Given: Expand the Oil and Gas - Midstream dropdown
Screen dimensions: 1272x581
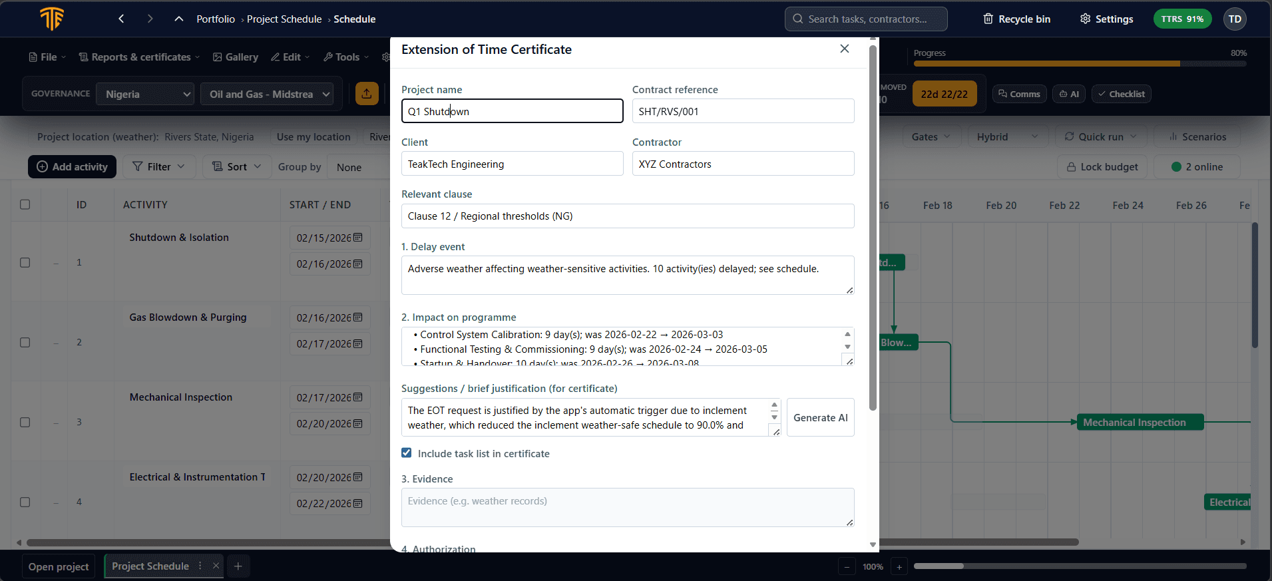Looking at the screenshot, I should coord(267,95).
